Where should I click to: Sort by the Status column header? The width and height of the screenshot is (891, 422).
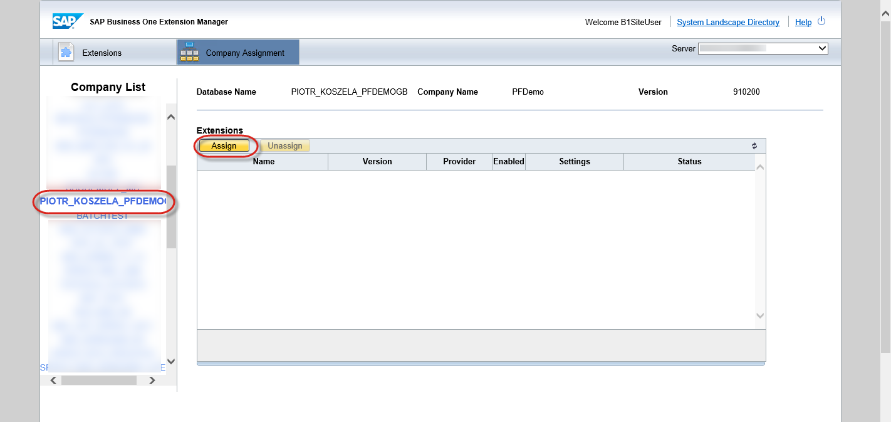point(689,161)
